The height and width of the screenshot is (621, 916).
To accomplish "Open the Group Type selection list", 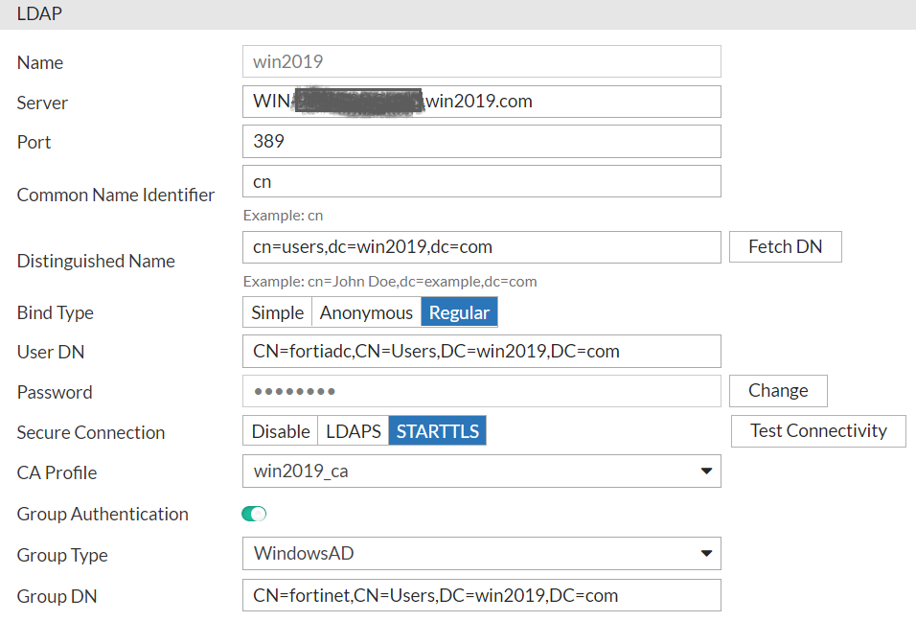I will [479, 553].
